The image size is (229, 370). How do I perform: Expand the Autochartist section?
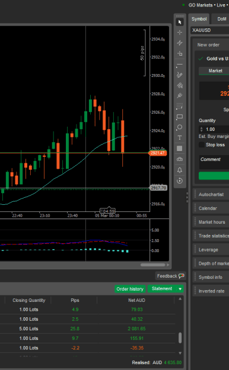click(x=211, y=194)
